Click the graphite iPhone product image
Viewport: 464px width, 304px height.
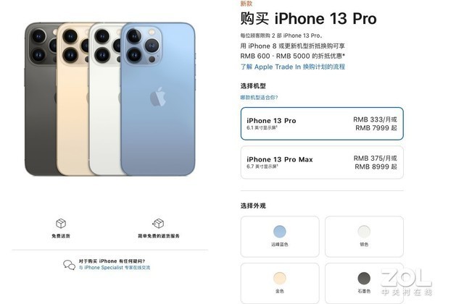(40, 99)
